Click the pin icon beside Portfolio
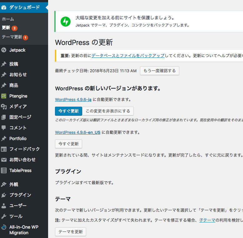The height and width of the screenshot is (238, 243). click(x=4, y=139)
